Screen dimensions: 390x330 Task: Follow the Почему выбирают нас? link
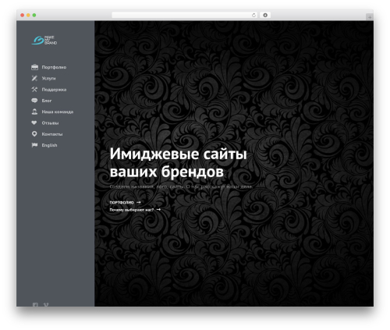(x=135, y=210)
